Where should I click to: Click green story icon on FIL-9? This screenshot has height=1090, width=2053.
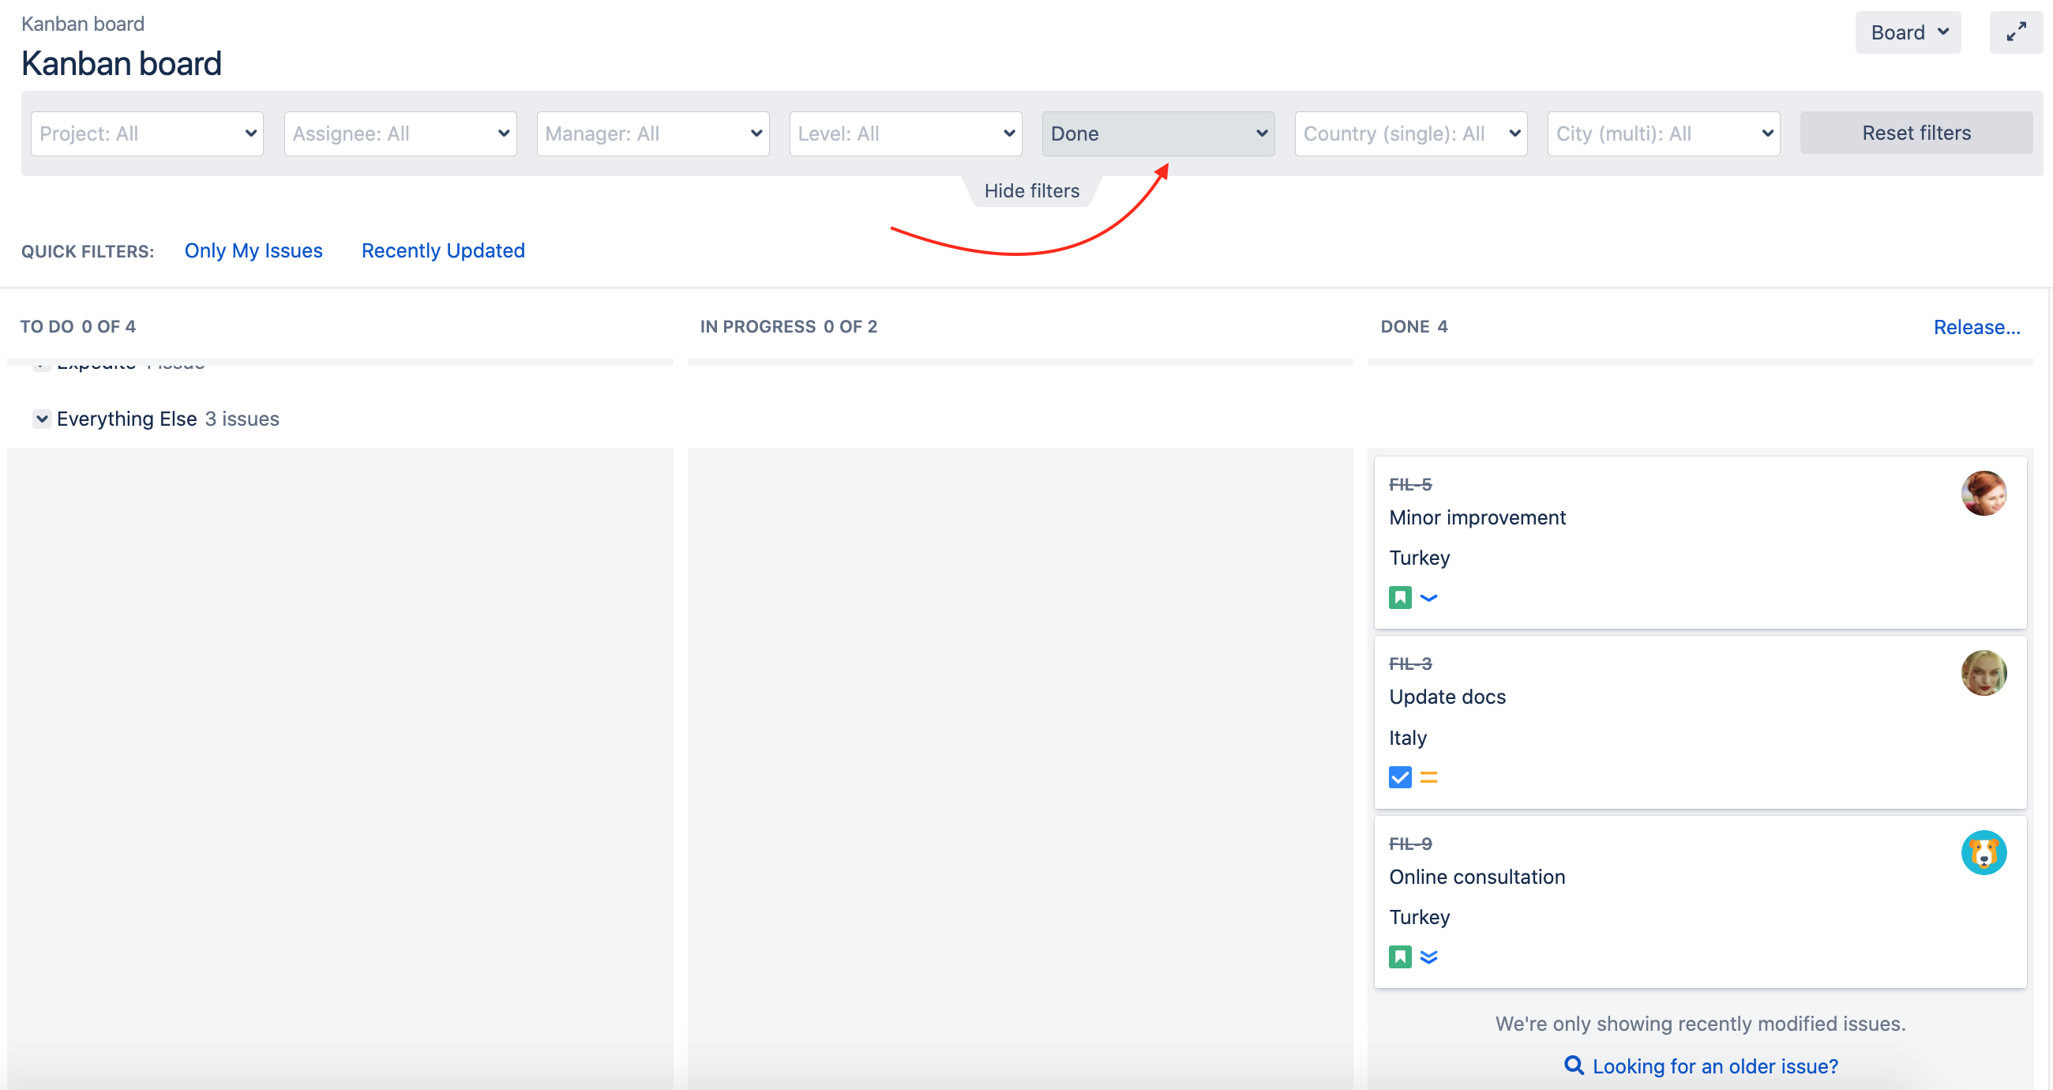pyautogui.click(x=1399, y=957)
